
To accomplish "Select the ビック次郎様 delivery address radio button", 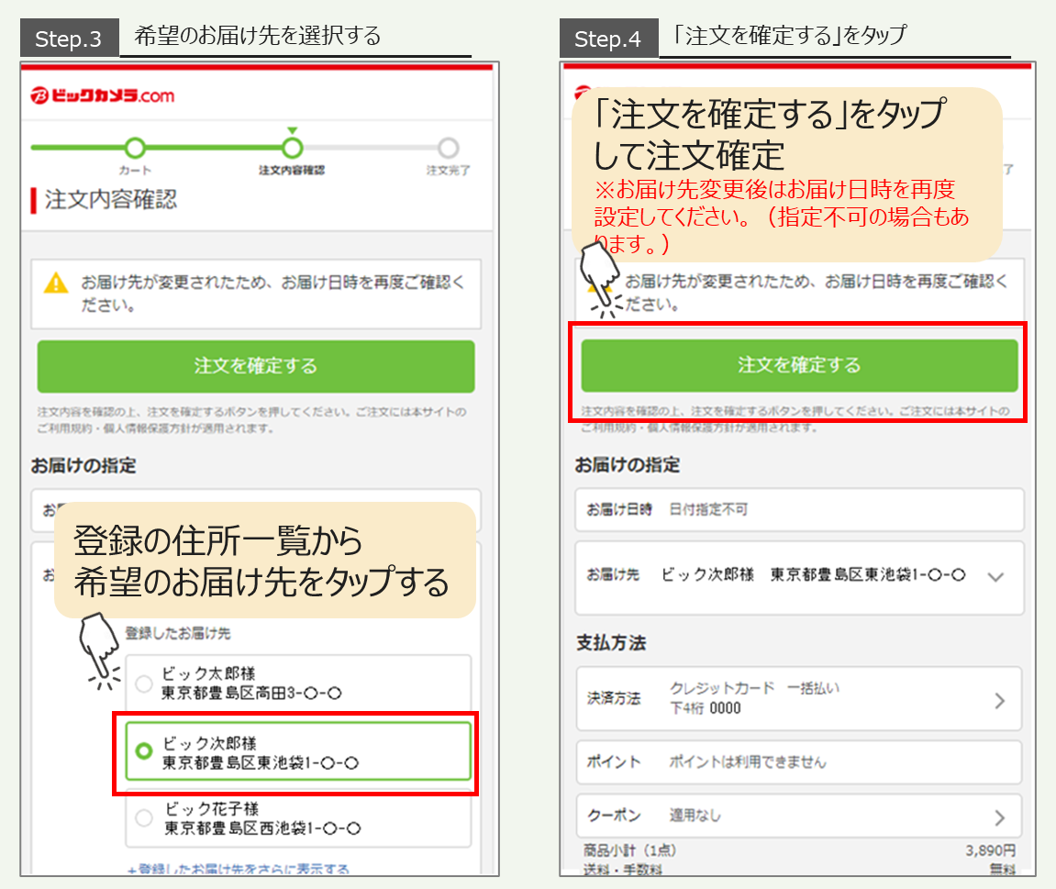I will [x=143, y=752].
